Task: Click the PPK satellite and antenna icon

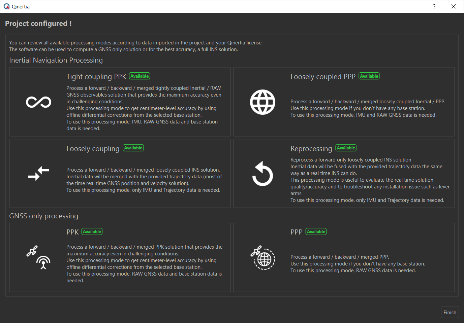Action: [38, 257]
